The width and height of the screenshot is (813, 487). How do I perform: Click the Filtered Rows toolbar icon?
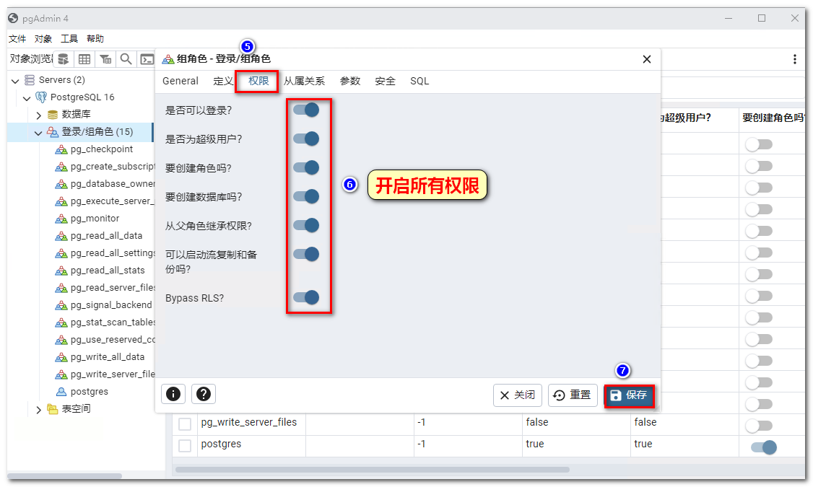(x=105, y=59)
